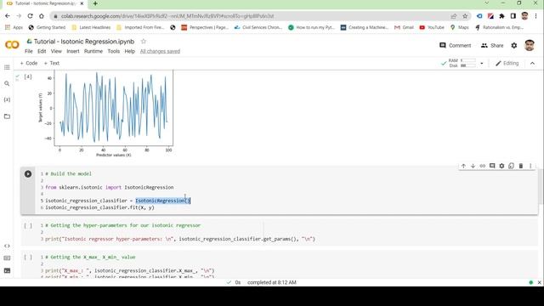The image size is (544, 306).
Task: Add a new Text cell
Action: (x=52, y=63)
